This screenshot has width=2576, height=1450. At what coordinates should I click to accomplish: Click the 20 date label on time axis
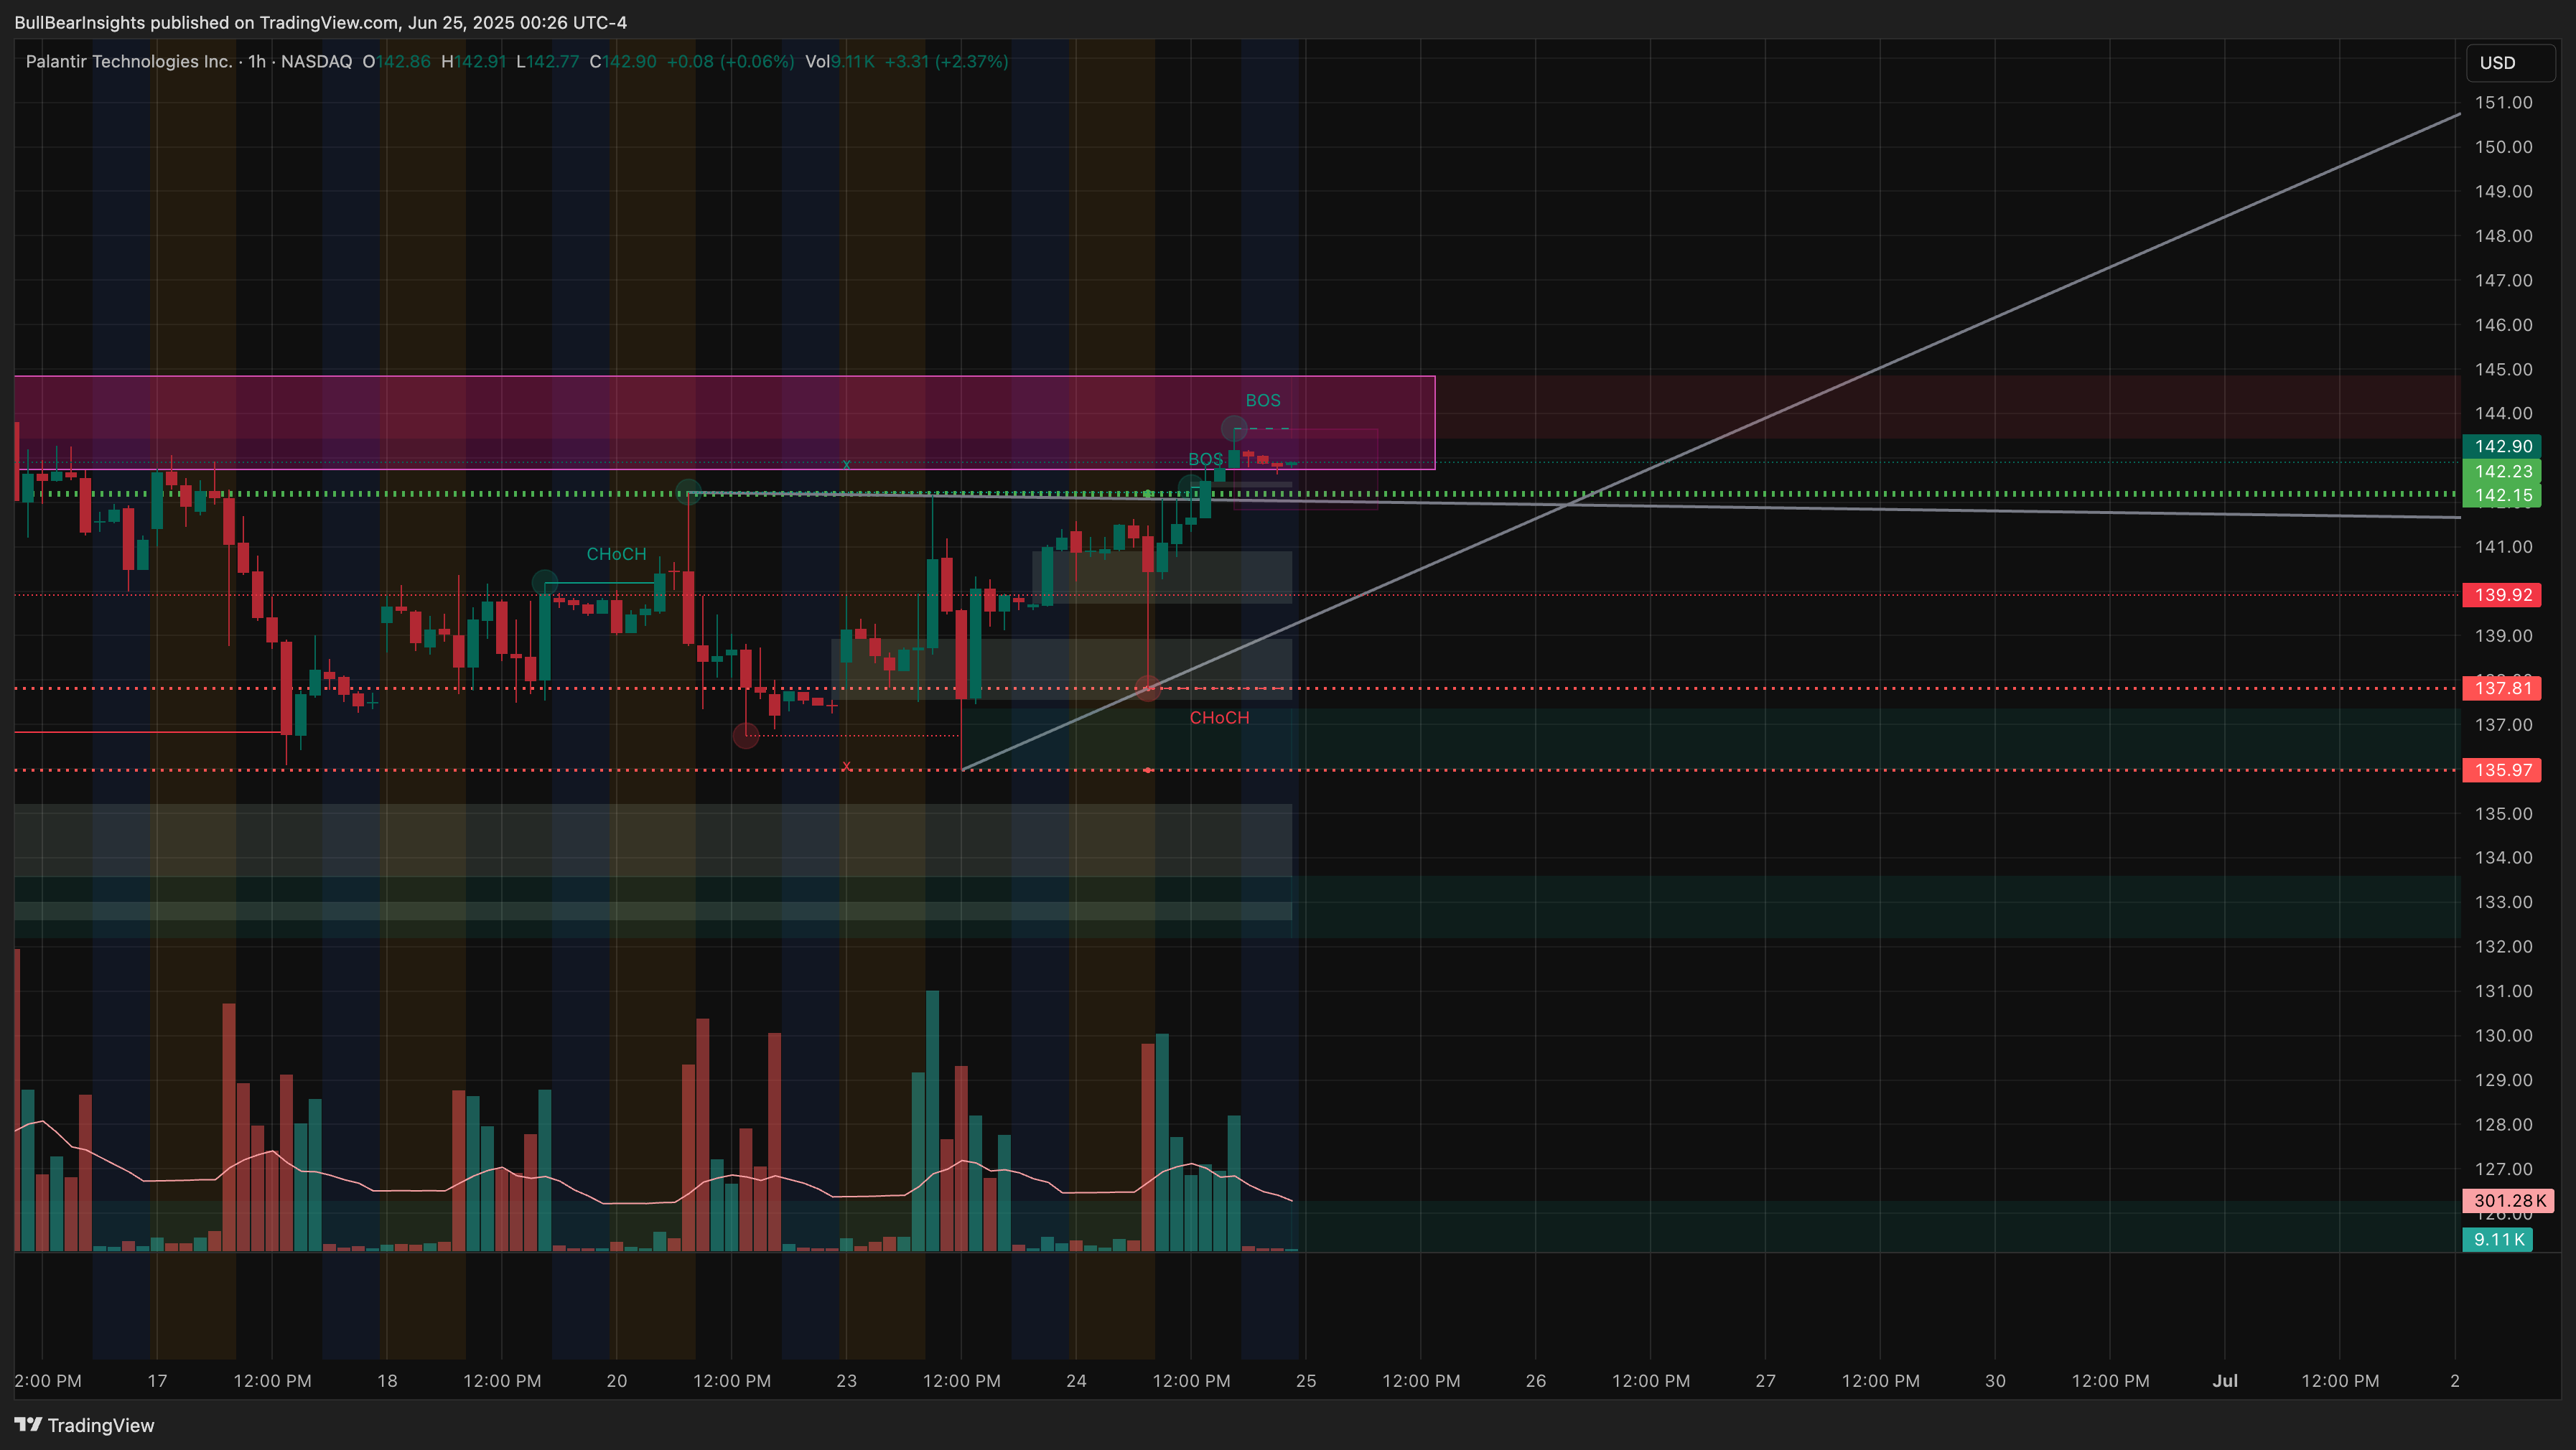click(x=617, y=1381)
